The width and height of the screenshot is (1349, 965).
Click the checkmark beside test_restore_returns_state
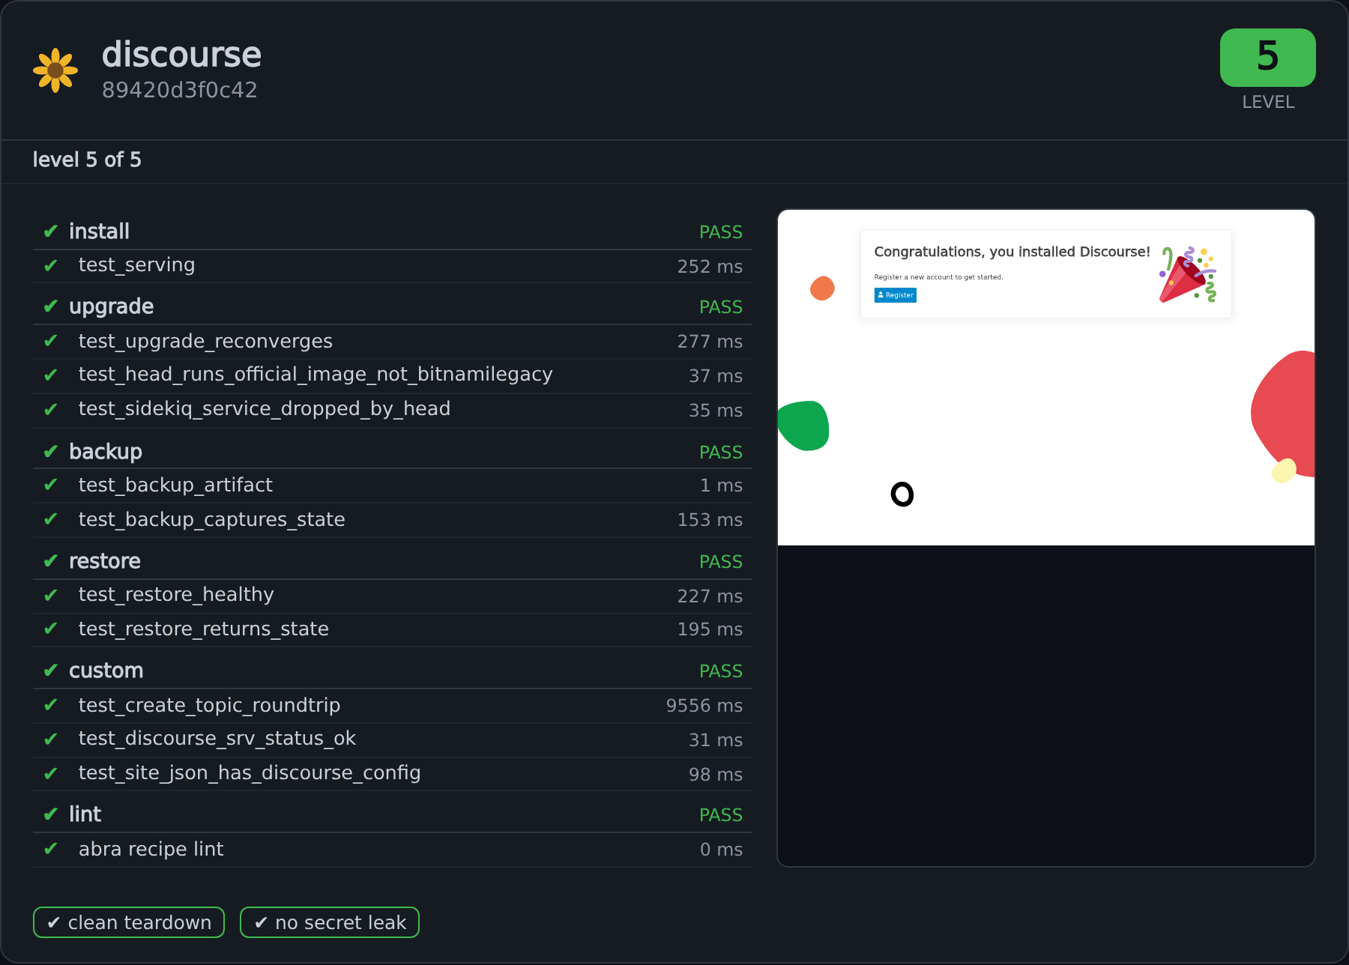click(x=51, y=629)
